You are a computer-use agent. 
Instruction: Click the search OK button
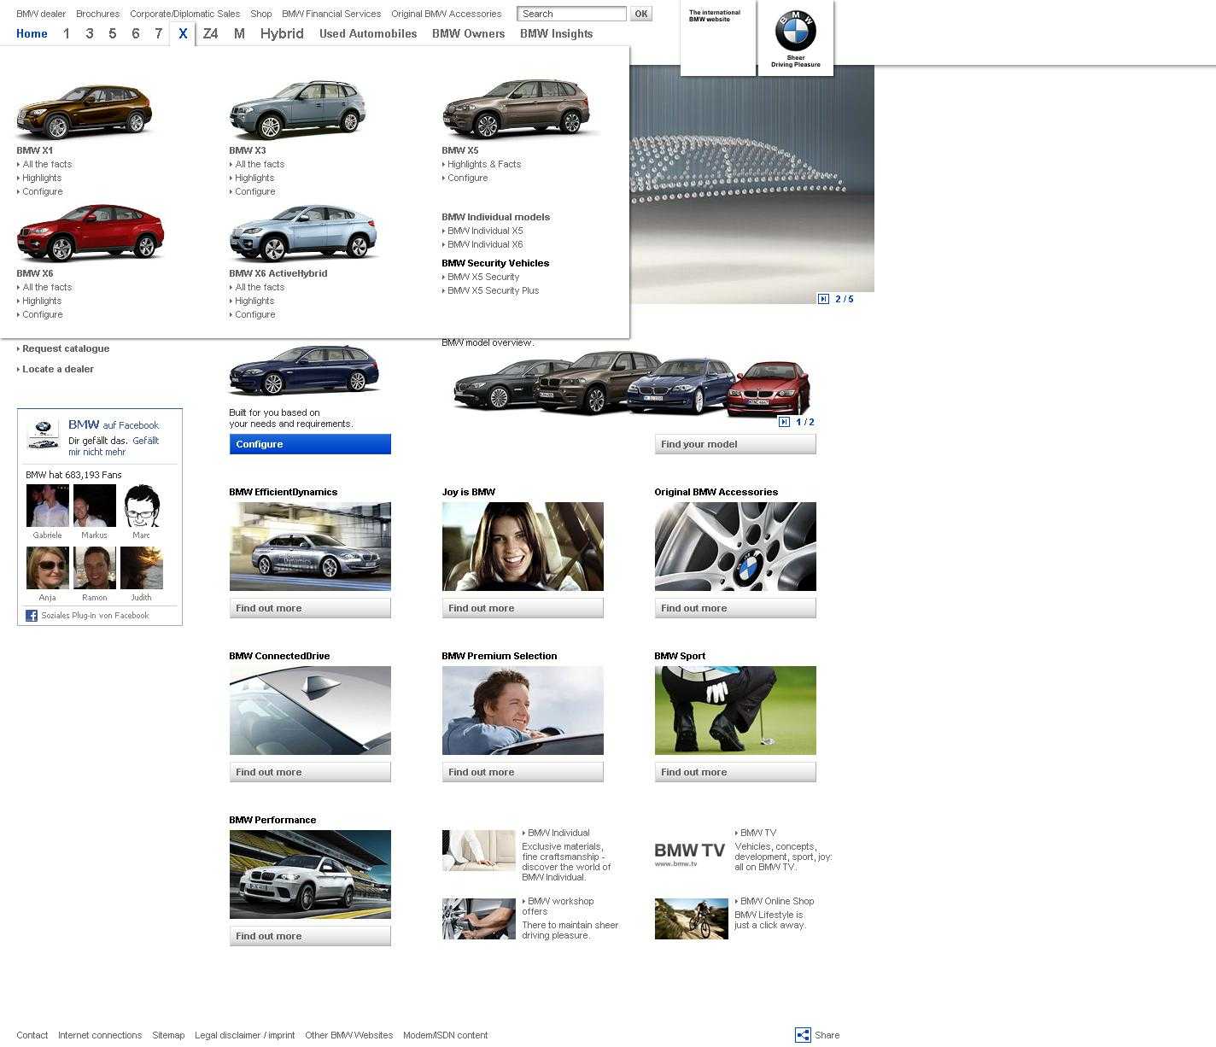[640, 14]
